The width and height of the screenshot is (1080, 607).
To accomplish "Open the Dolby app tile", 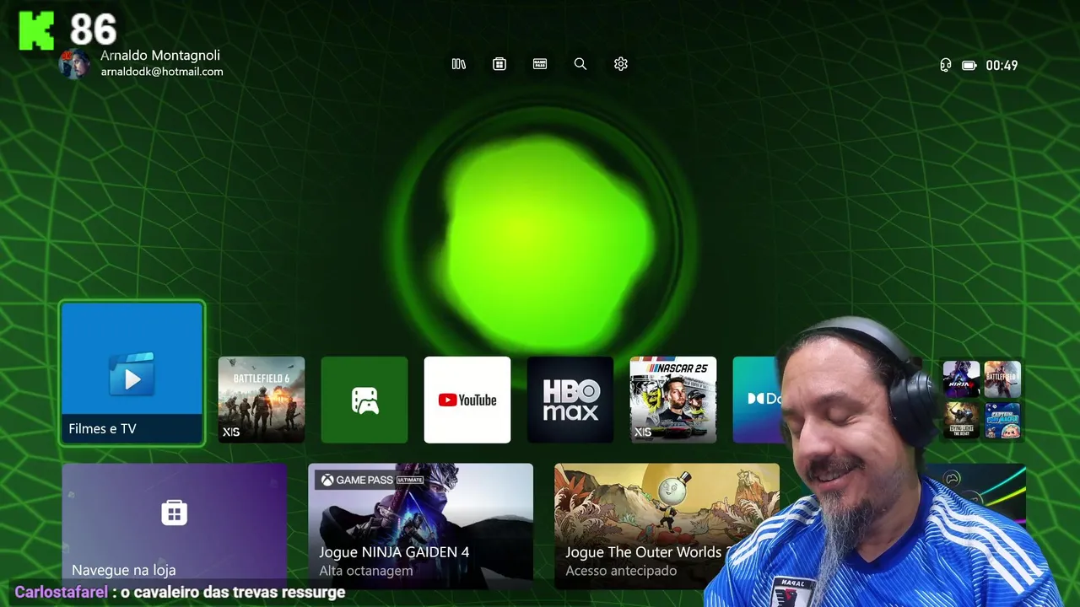I will pyautogui.click(x=757, y=400).
